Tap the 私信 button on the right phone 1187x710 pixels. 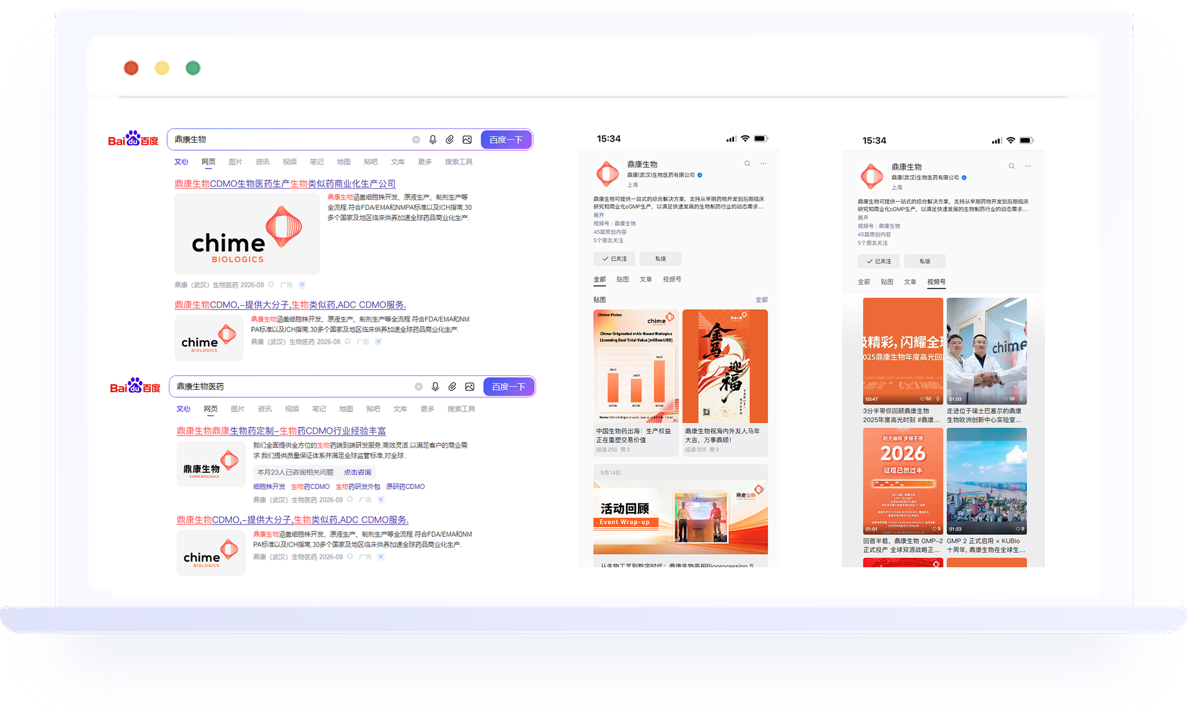pyautogui.click(x=925, y=261)
